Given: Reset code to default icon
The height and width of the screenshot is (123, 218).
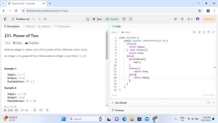Looking at the screenshot, I should [209, 32].
